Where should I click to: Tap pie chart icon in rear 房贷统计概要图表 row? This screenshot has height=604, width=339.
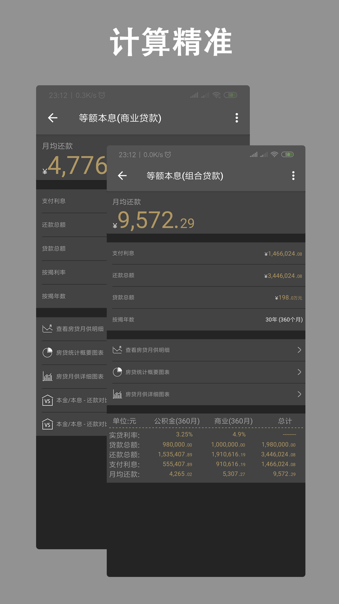coord(47,353)
